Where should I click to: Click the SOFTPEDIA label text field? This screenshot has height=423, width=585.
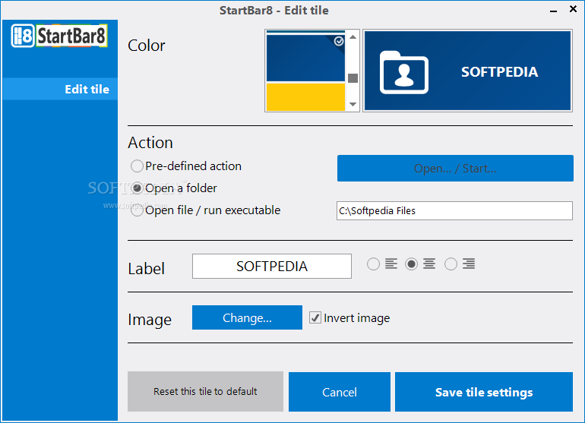pyautogui.click(x=272, y=267)
